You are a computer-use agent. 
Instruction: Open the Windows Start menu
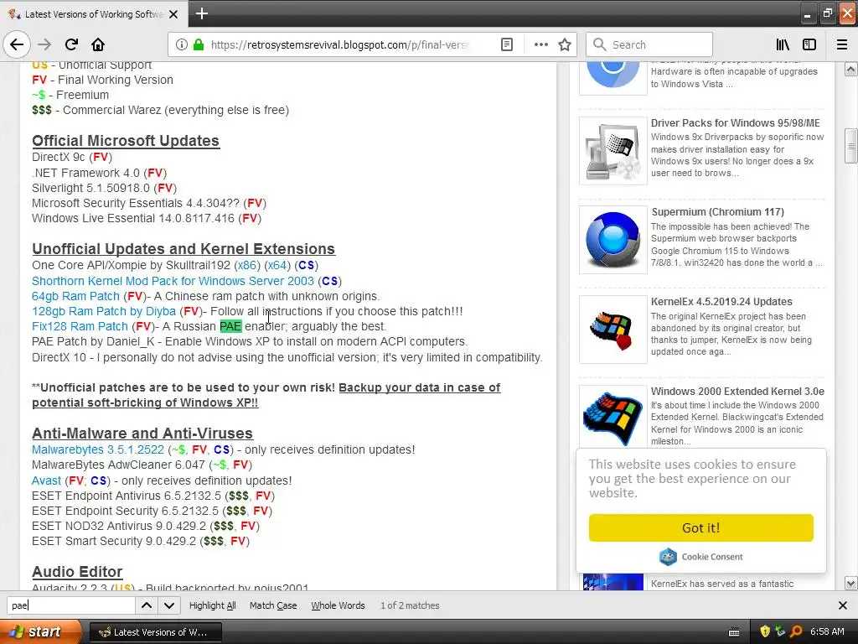[39, 631]
